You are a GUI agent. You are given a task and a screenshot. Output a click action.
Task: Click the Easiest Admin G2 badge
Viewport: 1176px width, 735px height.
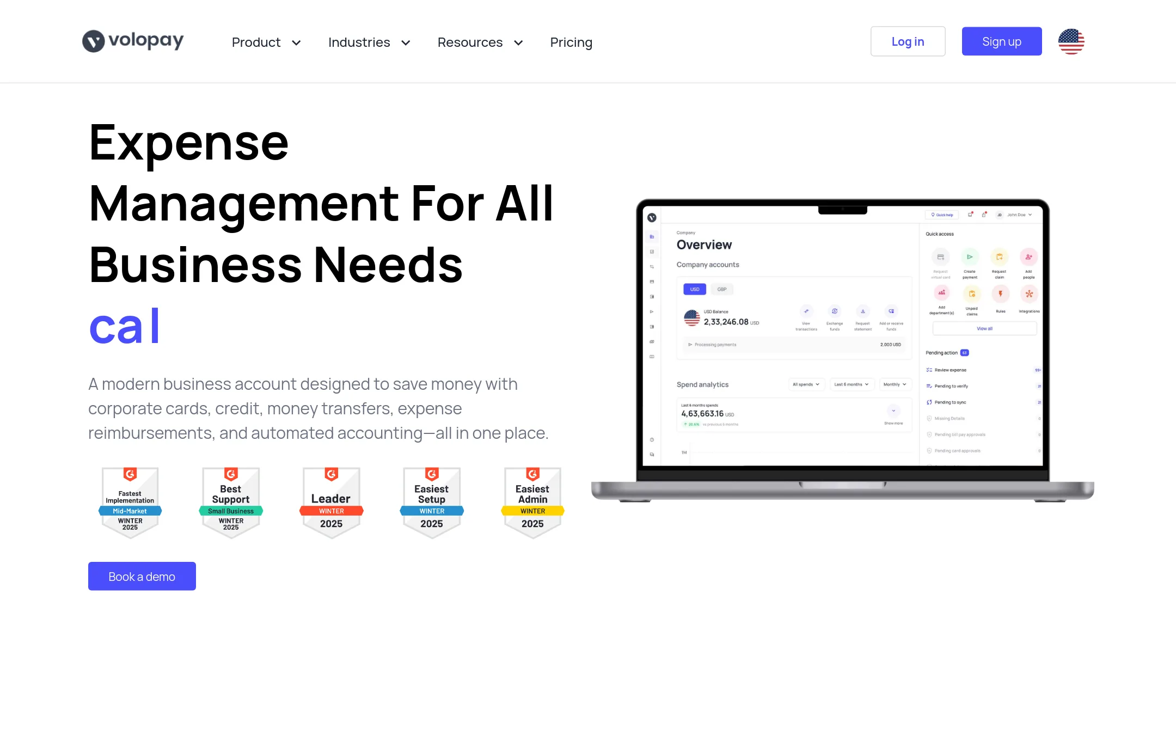coord(532,503)
